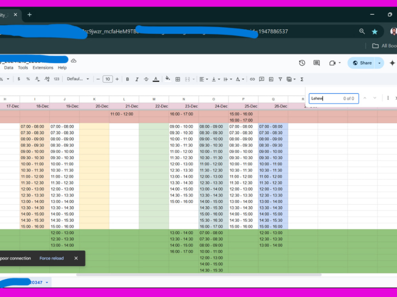
Task: Increase font size plus button
Action: (x=117, y=79)
